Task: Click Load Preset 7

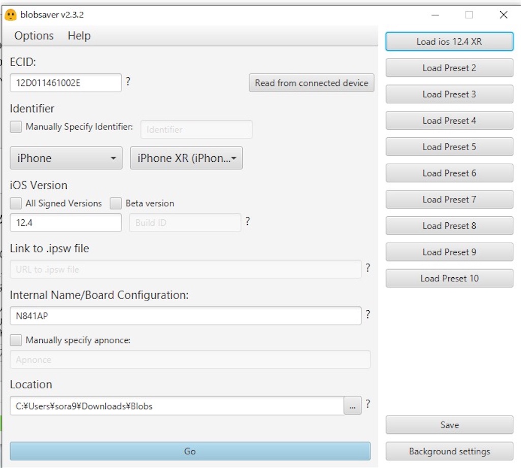Action: coord(449,199)
